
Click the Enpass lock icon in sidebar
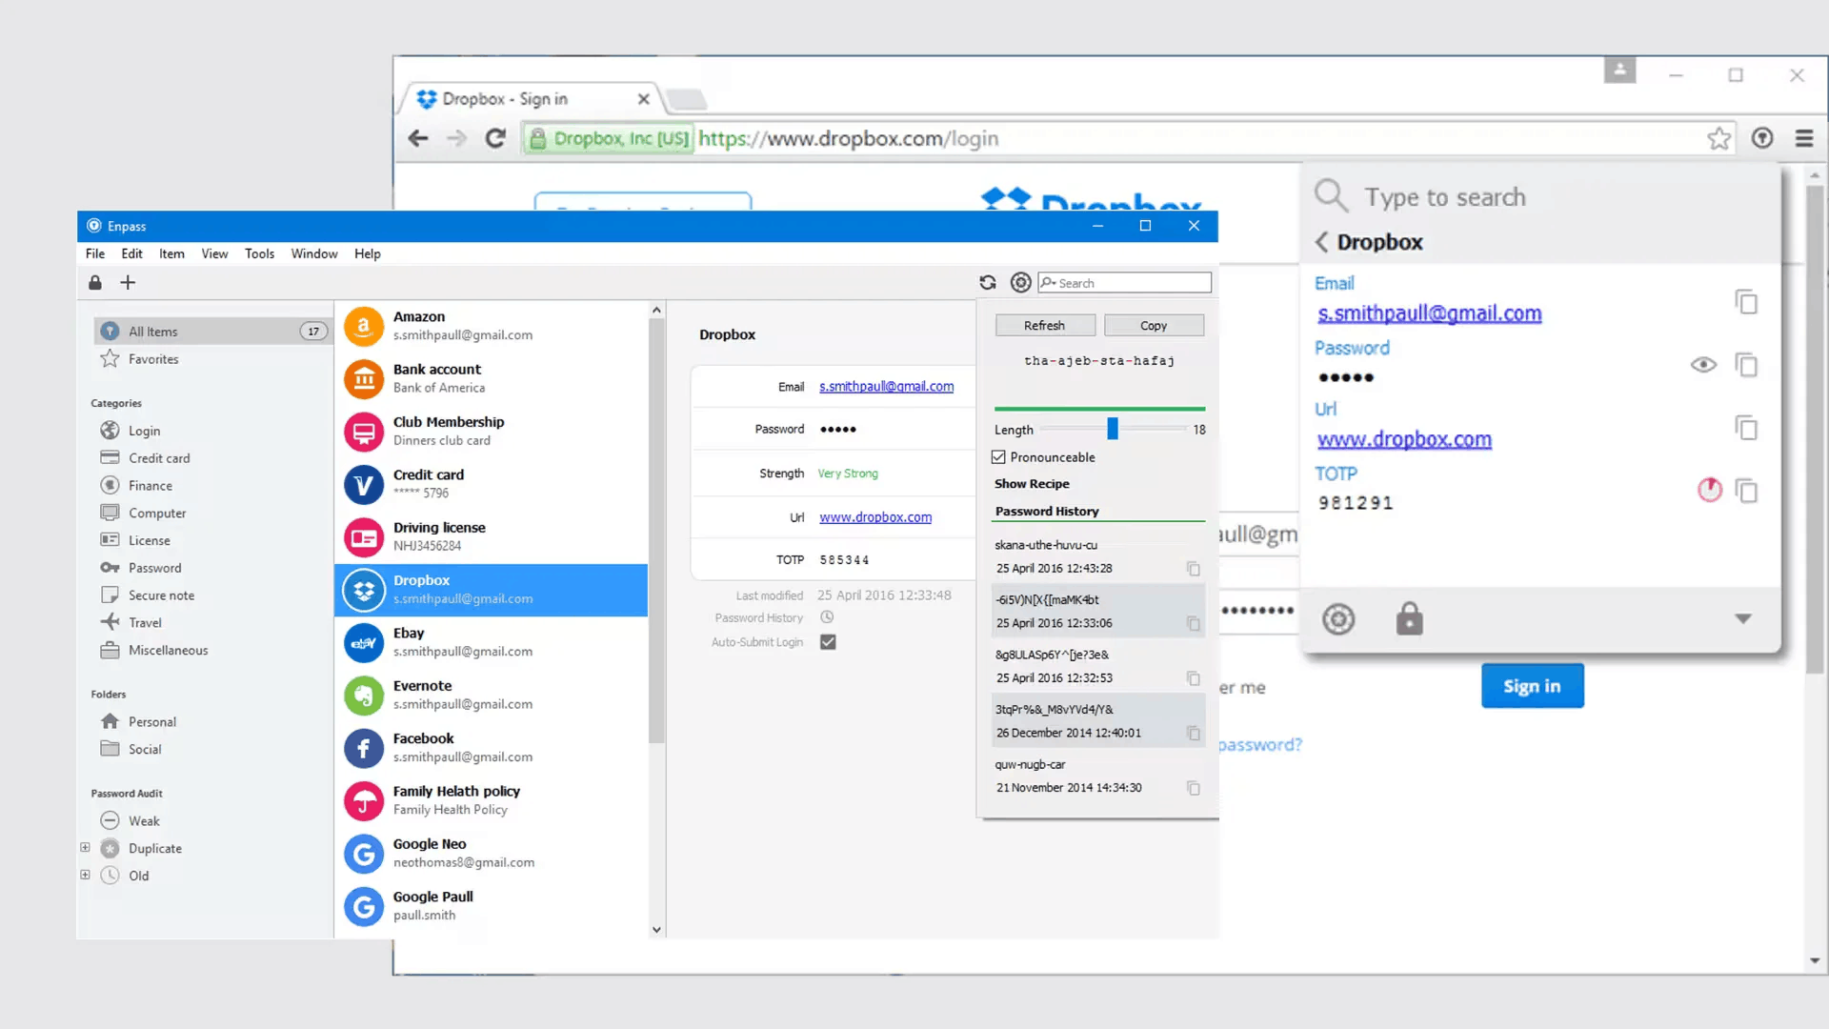coord(95,281)
